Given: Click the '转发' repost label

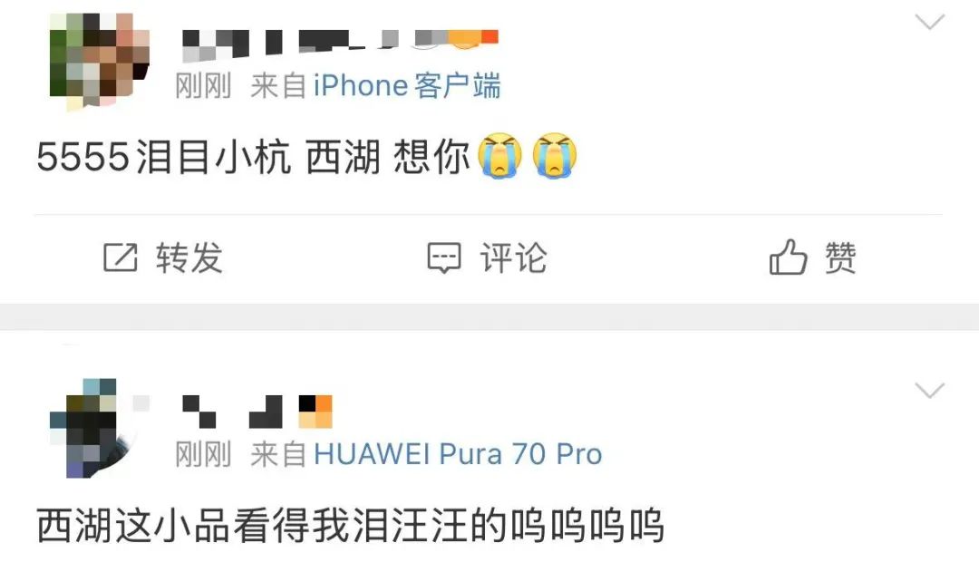Looking at the screenshot, I should (x=189, y=257).
